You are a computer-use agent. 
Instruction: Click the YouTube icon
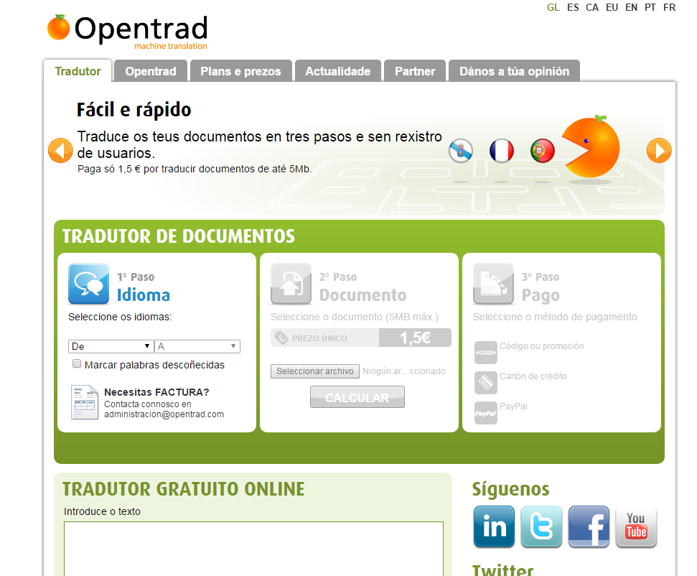[636, 526]
